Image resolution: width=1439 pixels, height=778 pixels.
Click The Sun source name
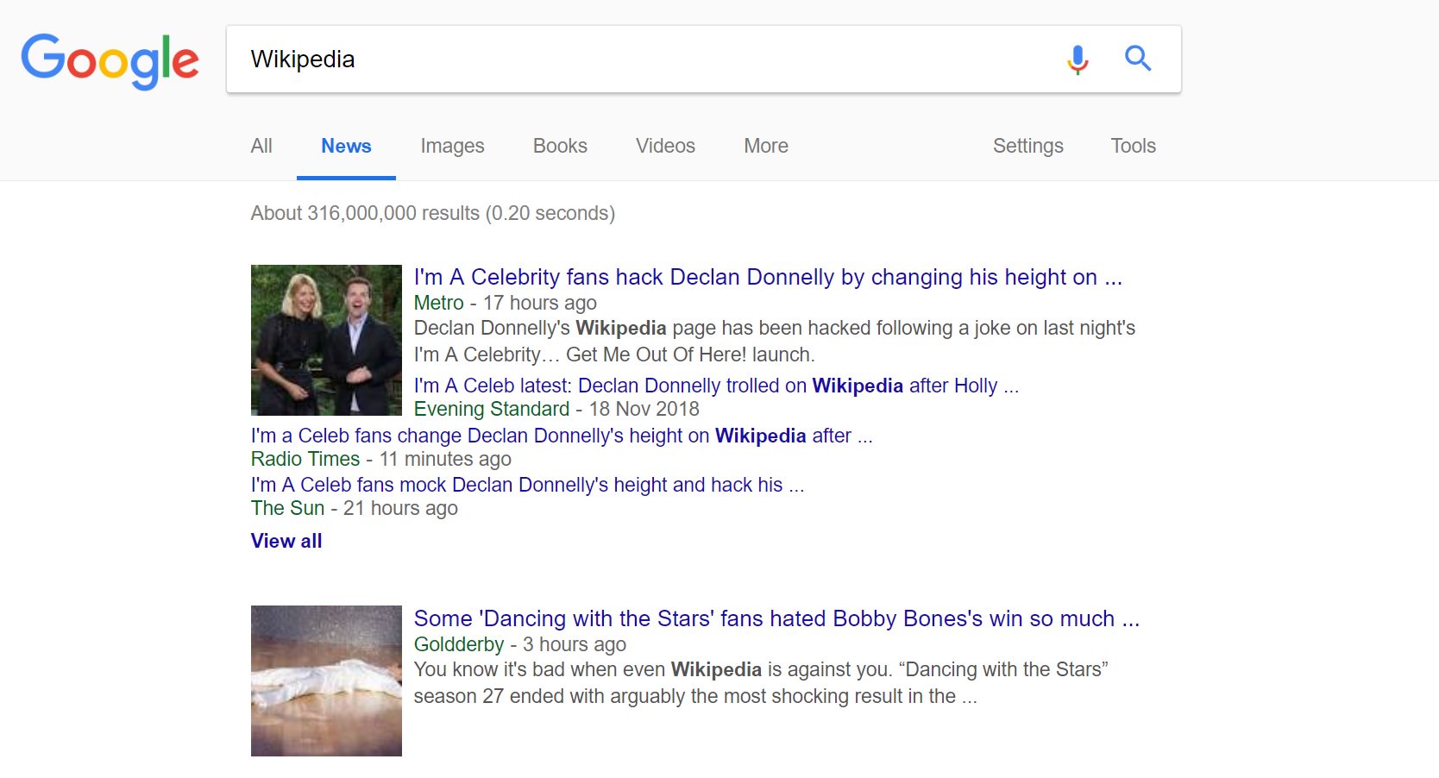tap(287, 508)
